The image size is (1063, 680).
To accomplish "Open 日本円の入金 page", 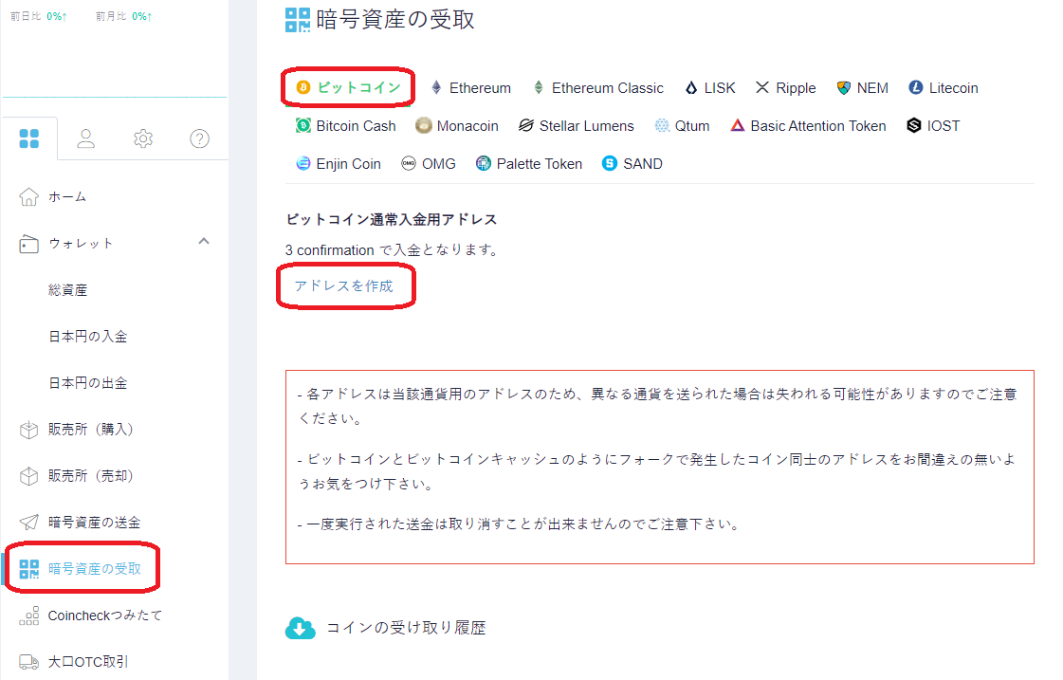I will pos(88,337).
